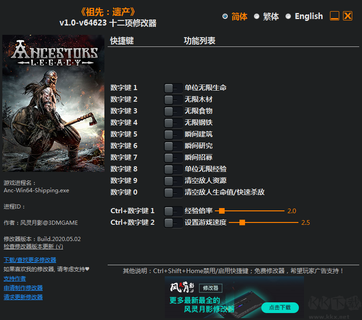Enable 无限钢铁 switch
362x320 pixels.
173,123
